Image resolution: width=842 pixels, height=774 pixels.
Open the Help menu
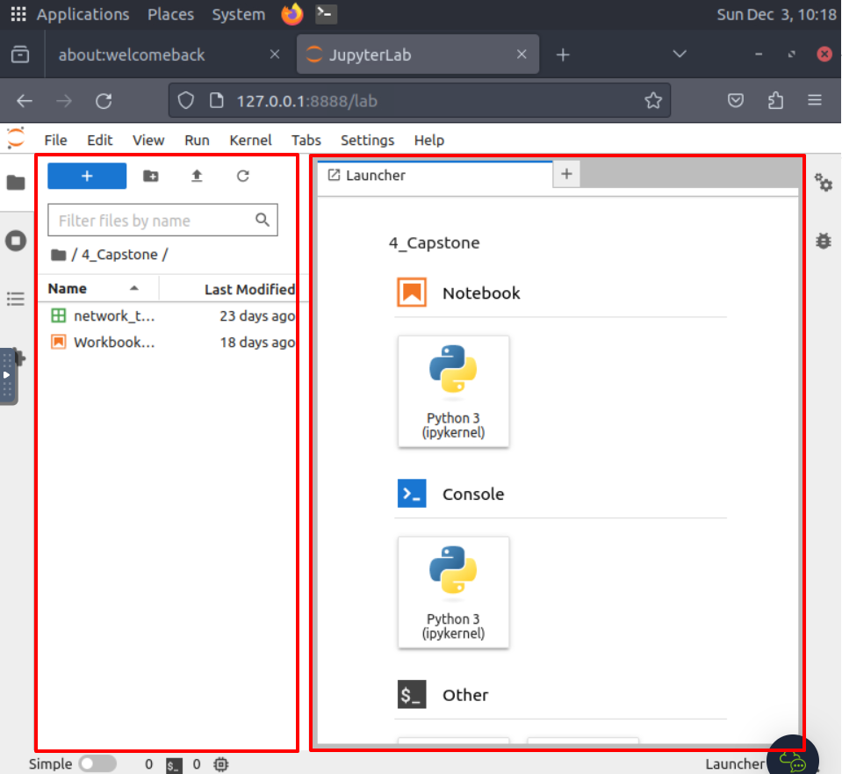click(x=429, y=141)
